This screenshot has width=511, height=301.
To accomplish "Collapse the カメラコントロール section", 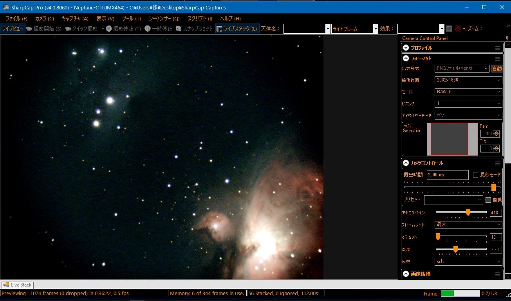I will 406,163.
